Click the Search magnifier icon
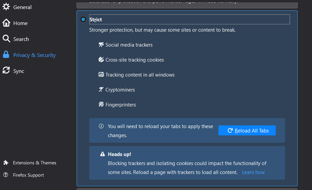This screenshot has width=312, height=190. 6,39
